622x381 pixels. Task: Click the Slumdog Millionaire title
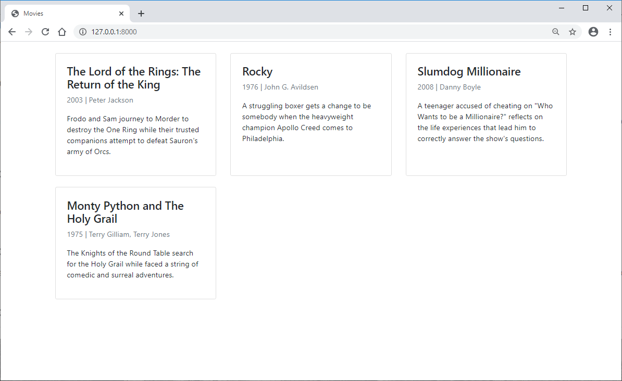coord(469,72)
